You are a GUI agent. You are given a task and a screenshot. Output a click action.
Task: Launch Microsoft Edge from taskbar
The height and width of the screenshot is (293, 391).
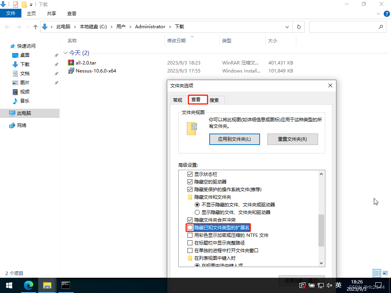point(28,285)
